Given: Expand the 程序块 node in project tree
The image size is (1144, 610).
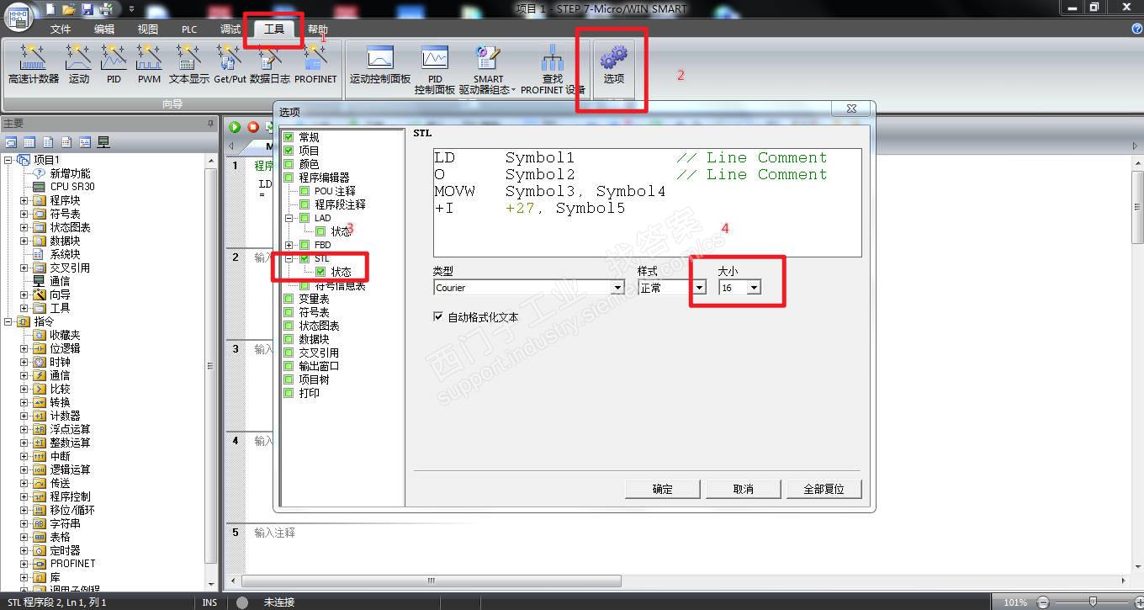Looking at the screenshot, I should pyautogui.click(x=24, y=200).
